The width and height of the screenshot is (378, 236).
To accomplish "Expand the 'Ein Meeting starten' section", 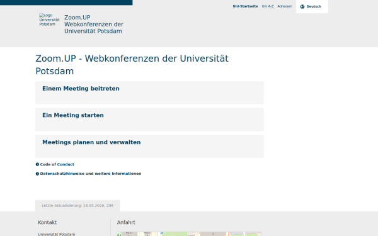I will point(149,120).
